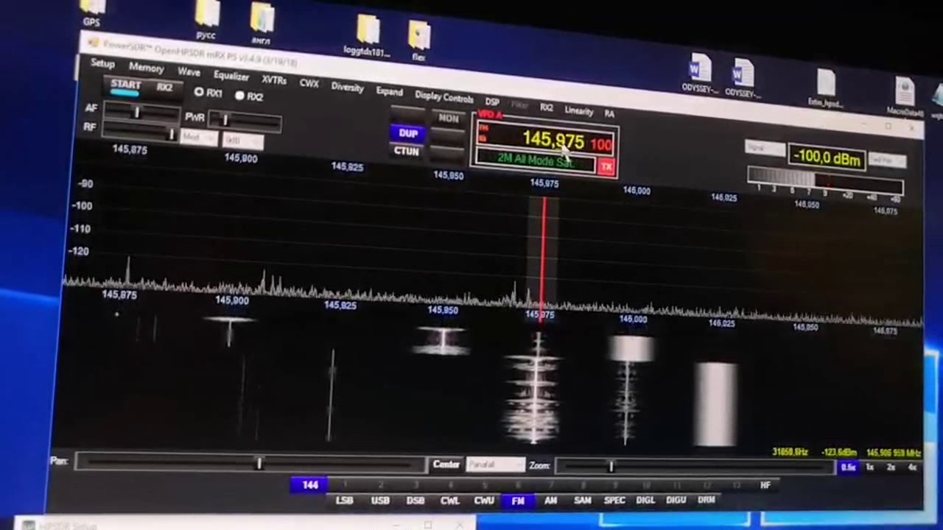Open the TX meter dropdown right of dBm
The image size is (943, 530).
(x=886, y=160)
